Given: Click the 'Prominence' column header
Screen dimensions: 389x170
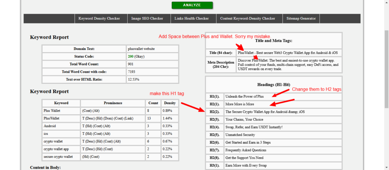Looking at the screenshot, I should [x=113, y=103].
